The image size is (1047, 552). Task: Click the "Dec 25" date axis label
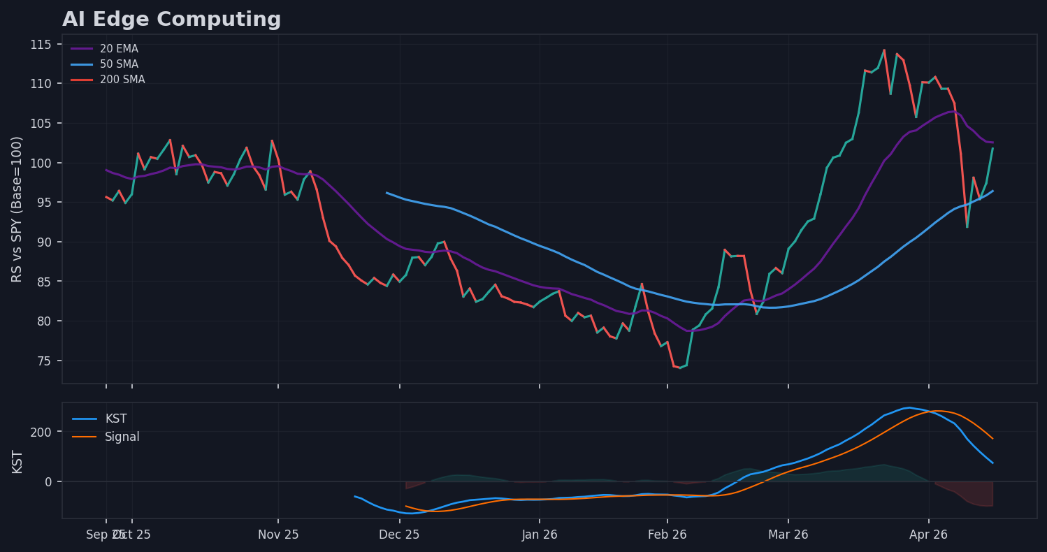tap(399, 535)
